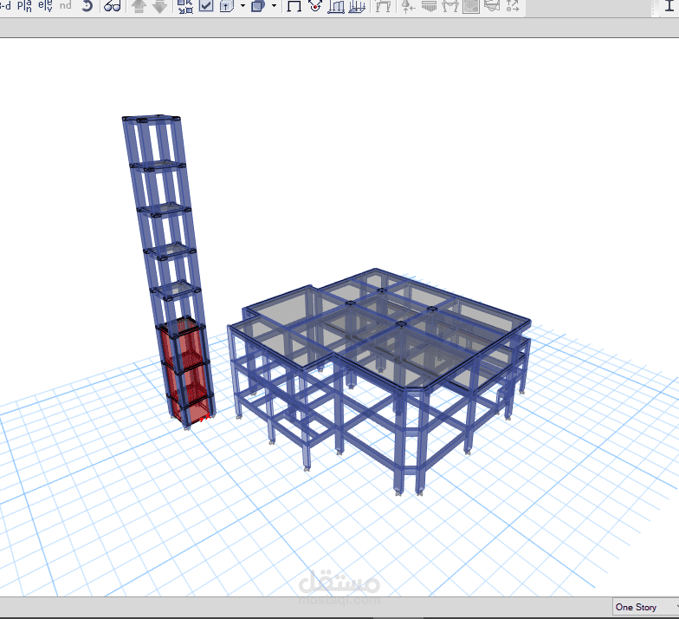Display frame loads icon

pos(336,6)
